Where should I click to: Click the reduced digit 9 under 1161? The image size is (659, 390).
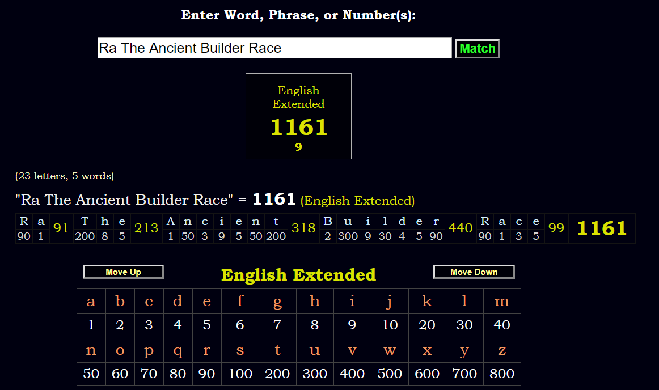[298, 147]
